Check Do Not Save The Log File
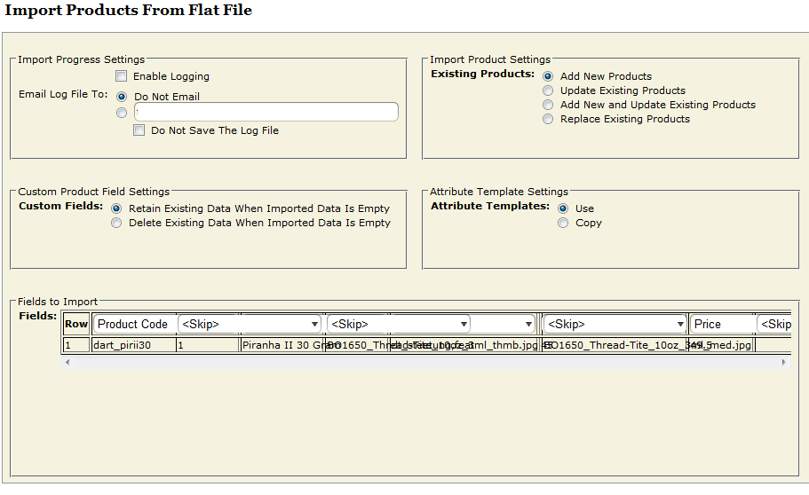 (x=139, y=130)
